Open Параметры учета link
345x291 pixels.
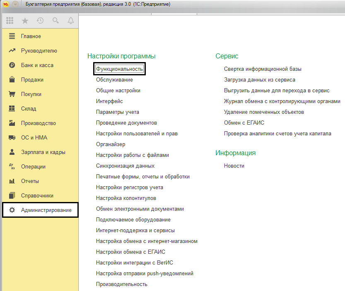[118, 112]
